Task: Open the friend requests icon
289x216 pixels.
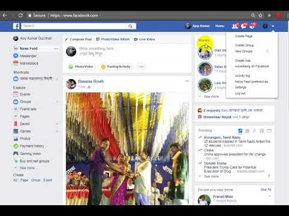Action: (235, 26)
